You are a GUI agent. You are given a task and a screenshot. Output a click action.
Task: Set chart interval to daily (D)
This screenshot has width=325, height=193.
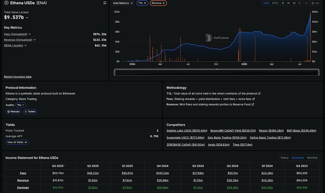point(283,3)
